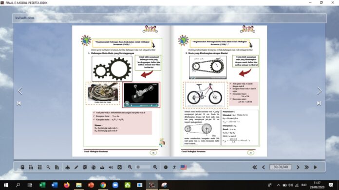
Task: Click the zoom in magnifier
Action: pyautogui.click(x=155, y=167)
